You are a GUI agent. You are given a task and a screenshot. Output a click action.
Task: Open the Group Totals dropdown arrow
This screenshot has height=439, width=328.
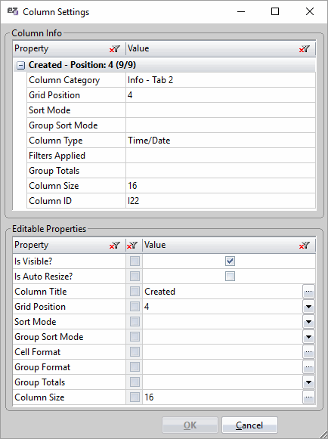[308, 382]
